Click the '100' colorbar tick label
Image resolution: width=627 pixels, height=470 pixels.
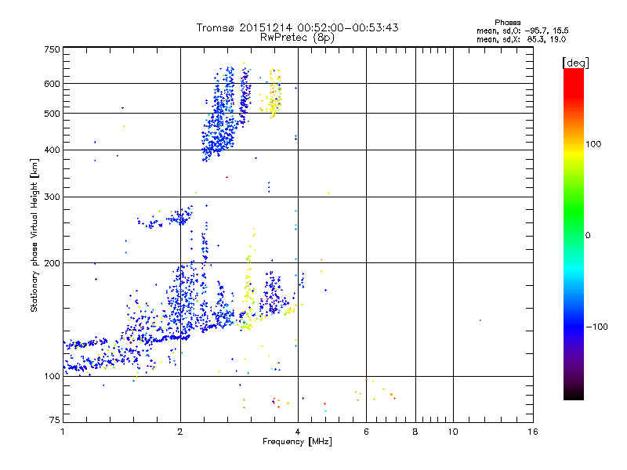click(x=593, y=144)
